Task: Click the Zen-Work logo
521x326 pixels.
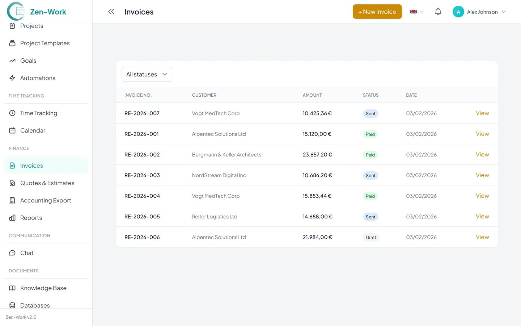Action: click(x=36, y=11)
